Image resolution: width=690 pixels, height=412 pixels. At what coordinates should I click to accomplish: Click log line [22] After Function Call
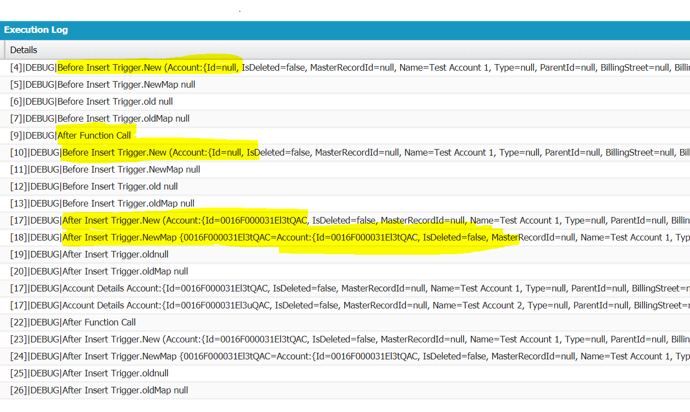pos(73,323)
